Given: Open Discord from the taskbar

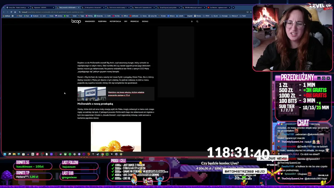Looking at the screenshot, I should click(x=79, y=154).
